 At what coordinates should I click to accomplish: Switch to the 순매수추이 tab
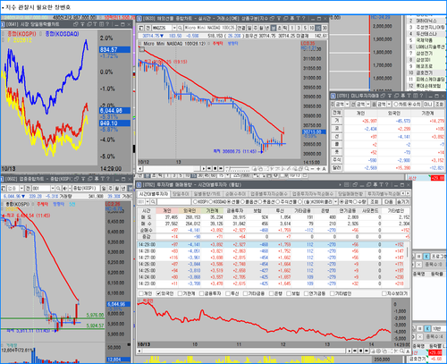(235, 194)
